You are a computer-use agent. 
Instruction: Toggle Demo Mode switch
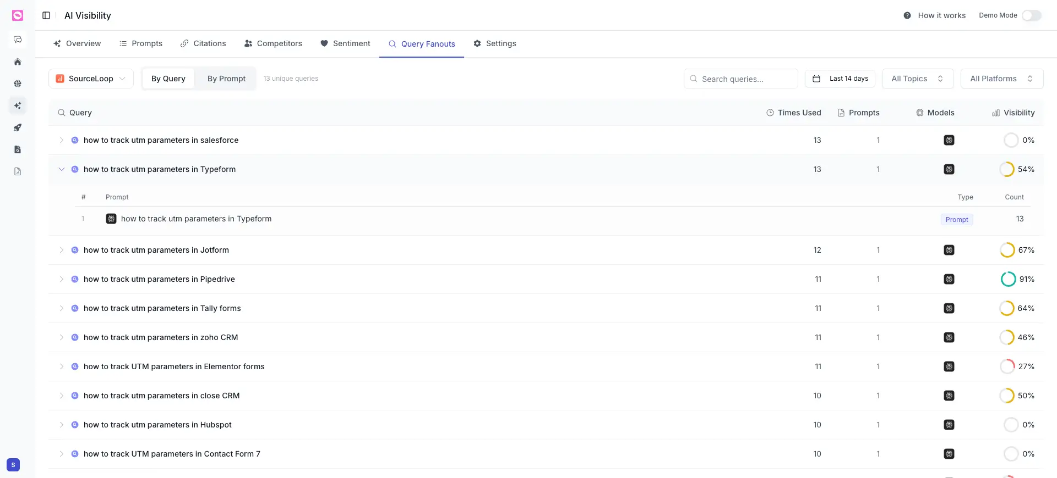tap(1032, 15)
